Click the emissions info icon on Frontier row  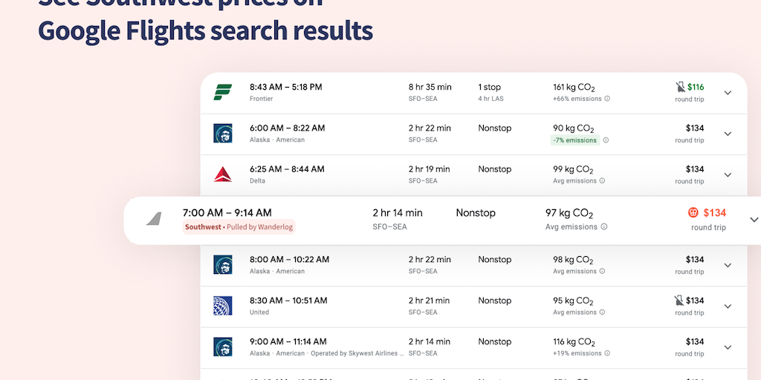tap(607, 99)
